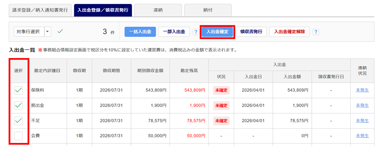
Task: Open 未発生 link in 会費 row
Action: click(362, 136)
